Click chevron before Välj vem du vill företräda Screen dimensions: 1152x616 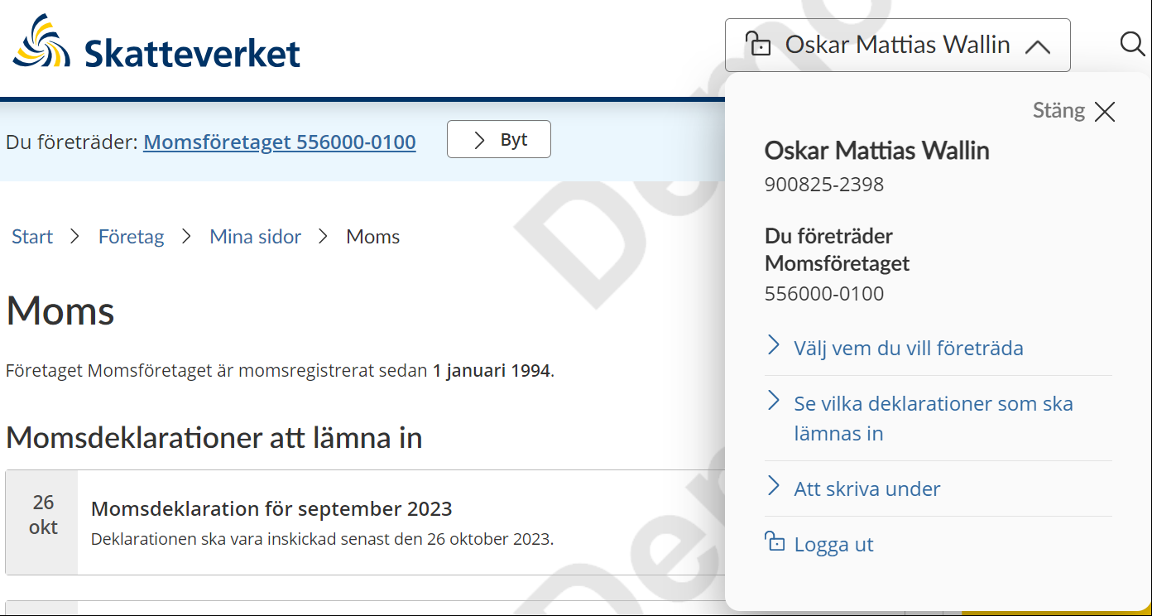tap(774, 345)
